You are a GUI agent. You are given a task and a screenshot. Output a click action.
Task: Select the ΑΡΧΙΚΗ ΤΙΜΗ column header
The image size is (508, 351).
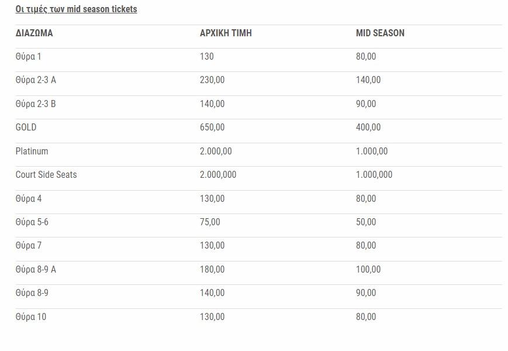[226, 33]
